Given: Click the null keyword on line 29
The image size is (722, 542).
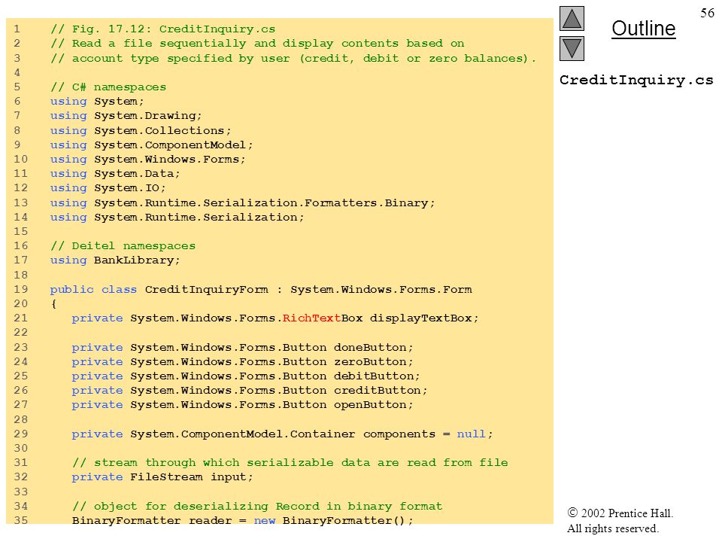Looking at the screenshot, I should click(471, 434).
